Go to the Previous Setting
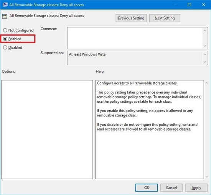This screenshot has height=195, width=211. (131, 18)
